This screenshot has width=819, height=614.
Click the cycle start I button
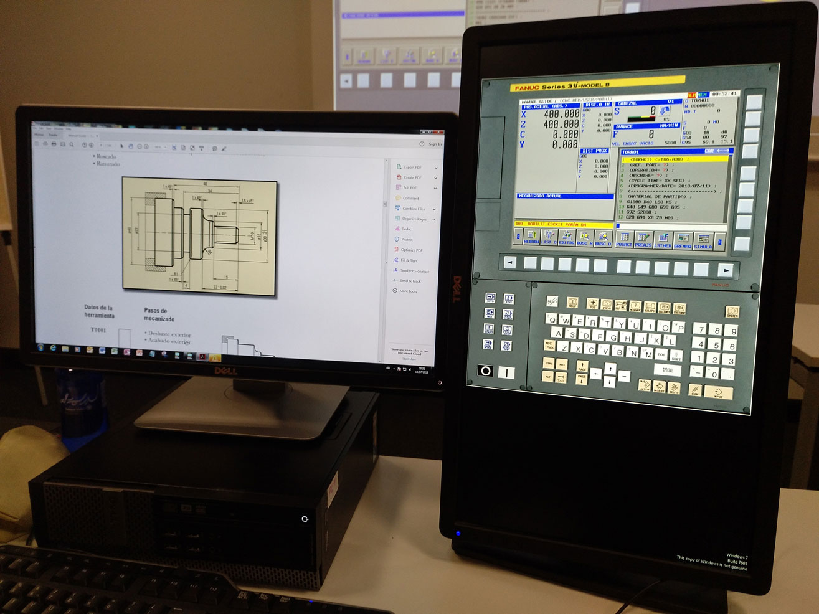pyautogui.click(x=506, y=372)
